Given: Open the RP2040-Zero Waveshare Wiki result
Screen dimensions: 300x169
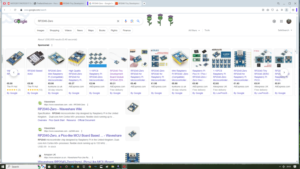Looking at the screenshot, I should coord(59,109).
